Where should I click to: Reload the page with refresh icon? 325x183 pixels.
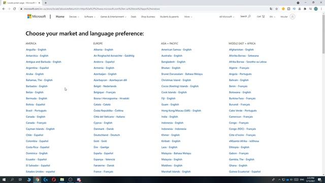pyautogui.click(x=15, y=9)
